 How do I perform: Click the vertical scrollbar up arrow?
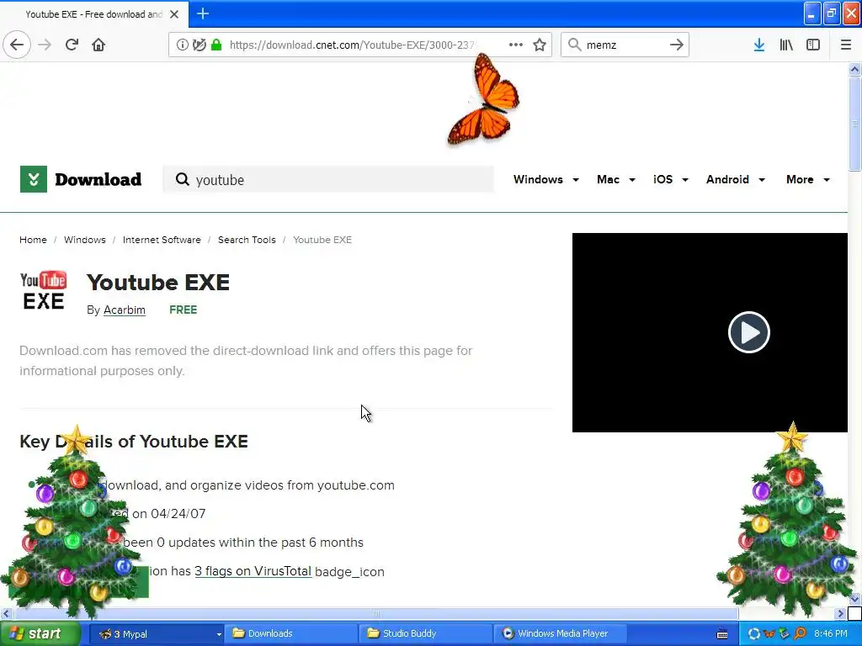(855, 69)
